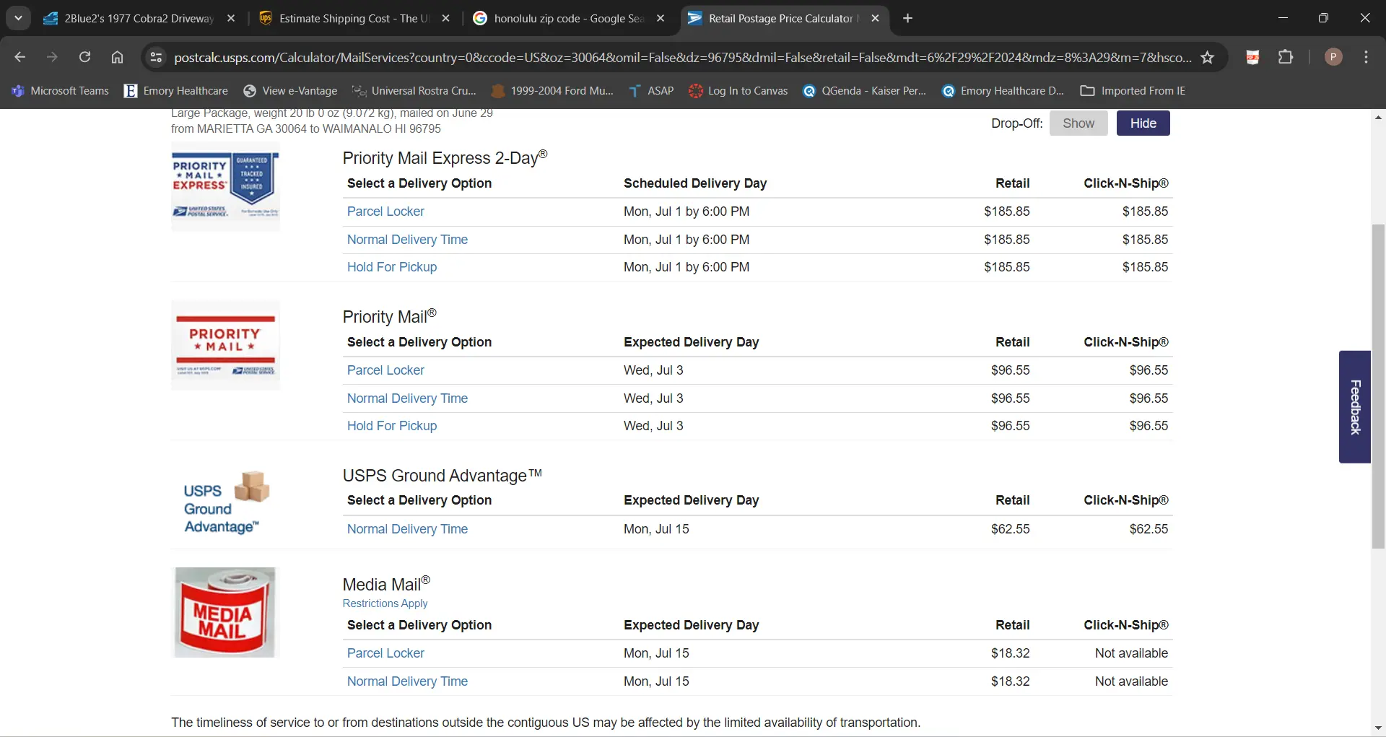Show Drop-Off options
Screen dimensions: 1386x737
1078,123
